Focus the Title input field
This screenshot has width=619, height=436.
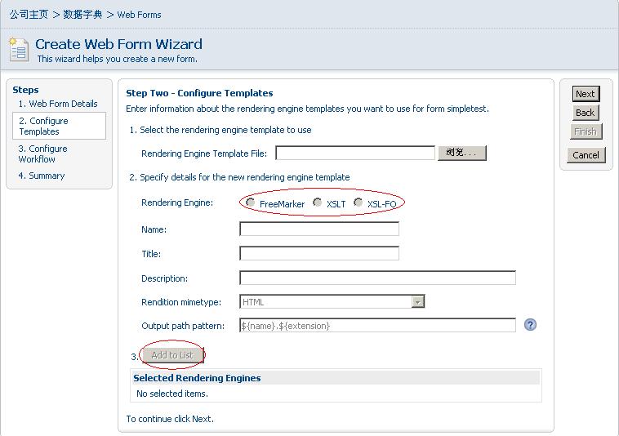coord(319,253)
